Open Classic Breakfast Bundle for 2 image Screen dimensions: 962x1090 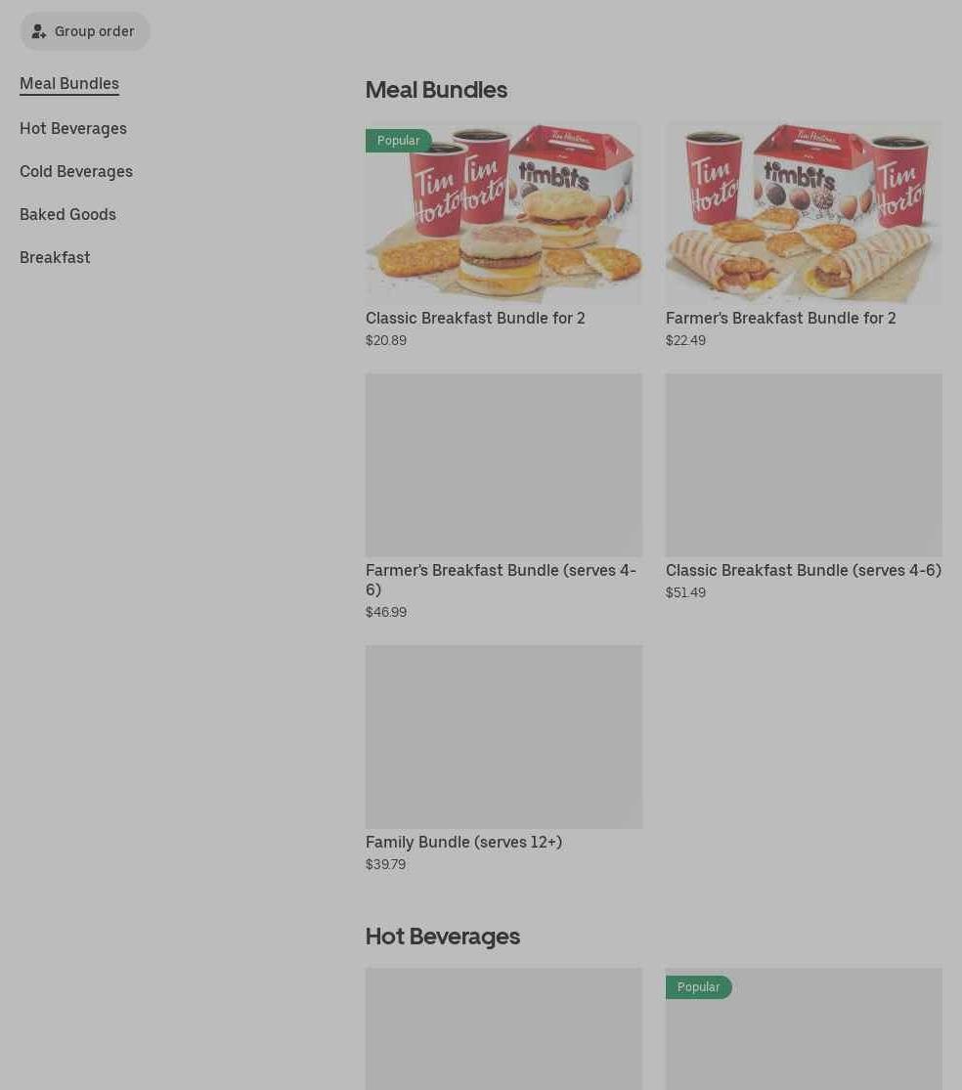(x=503, y=213)
